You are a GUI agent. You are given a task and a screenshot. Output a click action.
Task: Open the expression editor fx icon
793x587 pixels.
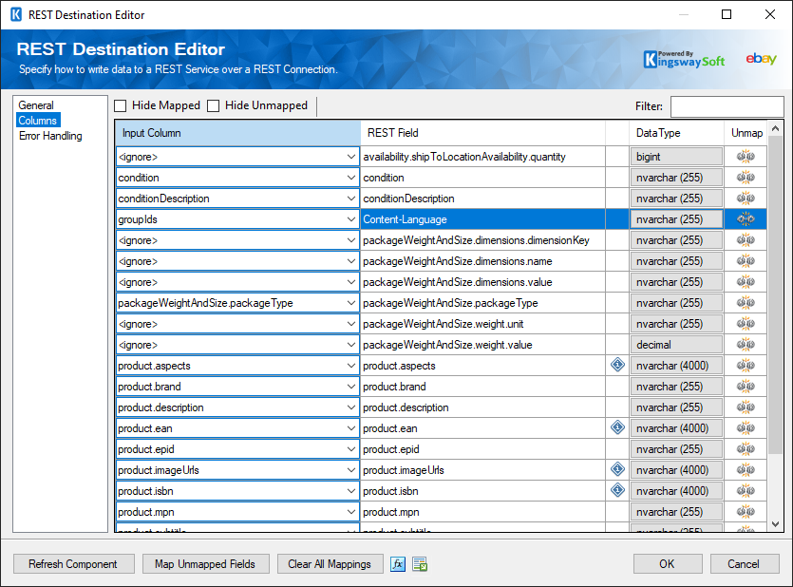pos(398,564)
